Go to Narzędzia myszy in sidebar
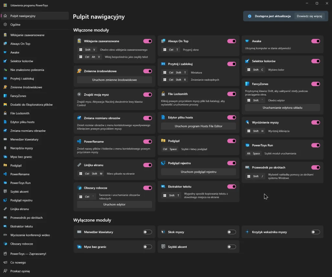 [x=21, y=148]
